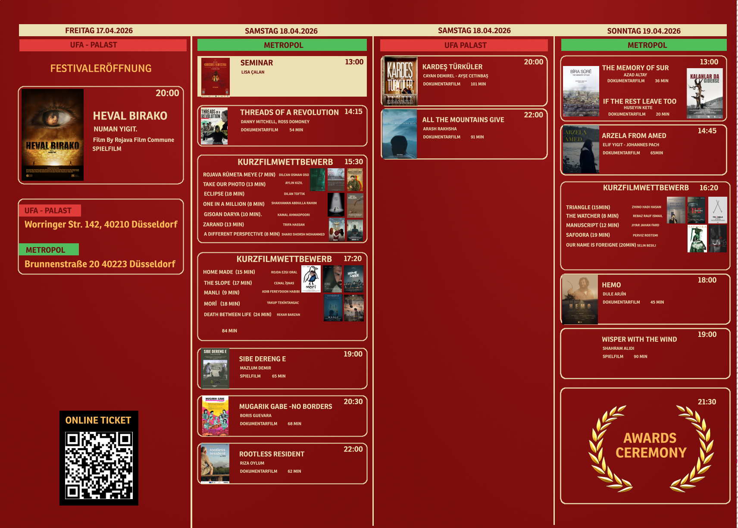Viewport: 738px width, 528px height.
Task: Open the Arzela from Amed poster
Action: pyautogui.click(x=581, y=149)
